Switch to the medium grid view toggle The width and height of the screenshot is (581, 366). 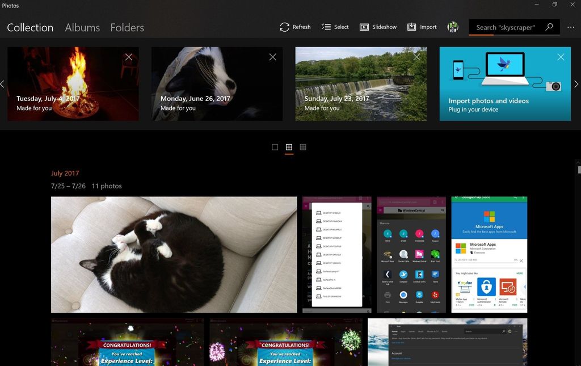289,147
